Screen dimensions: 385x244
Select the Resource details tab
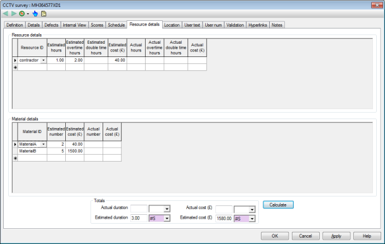tap(144, 24)
